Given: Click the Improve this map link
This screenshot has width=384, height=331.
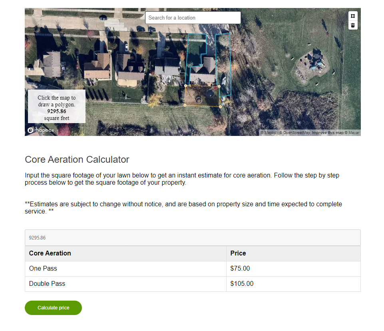Looking at the screenshot, I should pos(328,133).
